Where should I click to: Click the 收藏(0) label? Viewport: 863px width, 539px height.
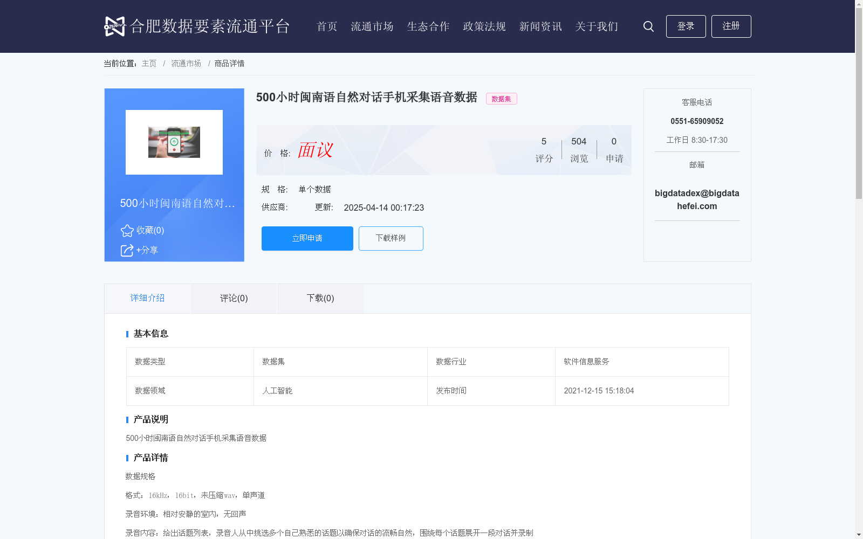pos(150,231)
